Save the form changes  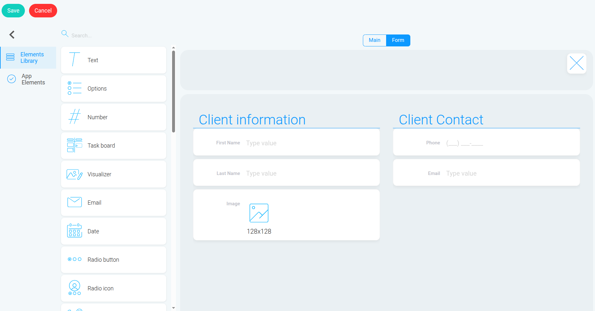pyautogui.click(x=13, y=11)
